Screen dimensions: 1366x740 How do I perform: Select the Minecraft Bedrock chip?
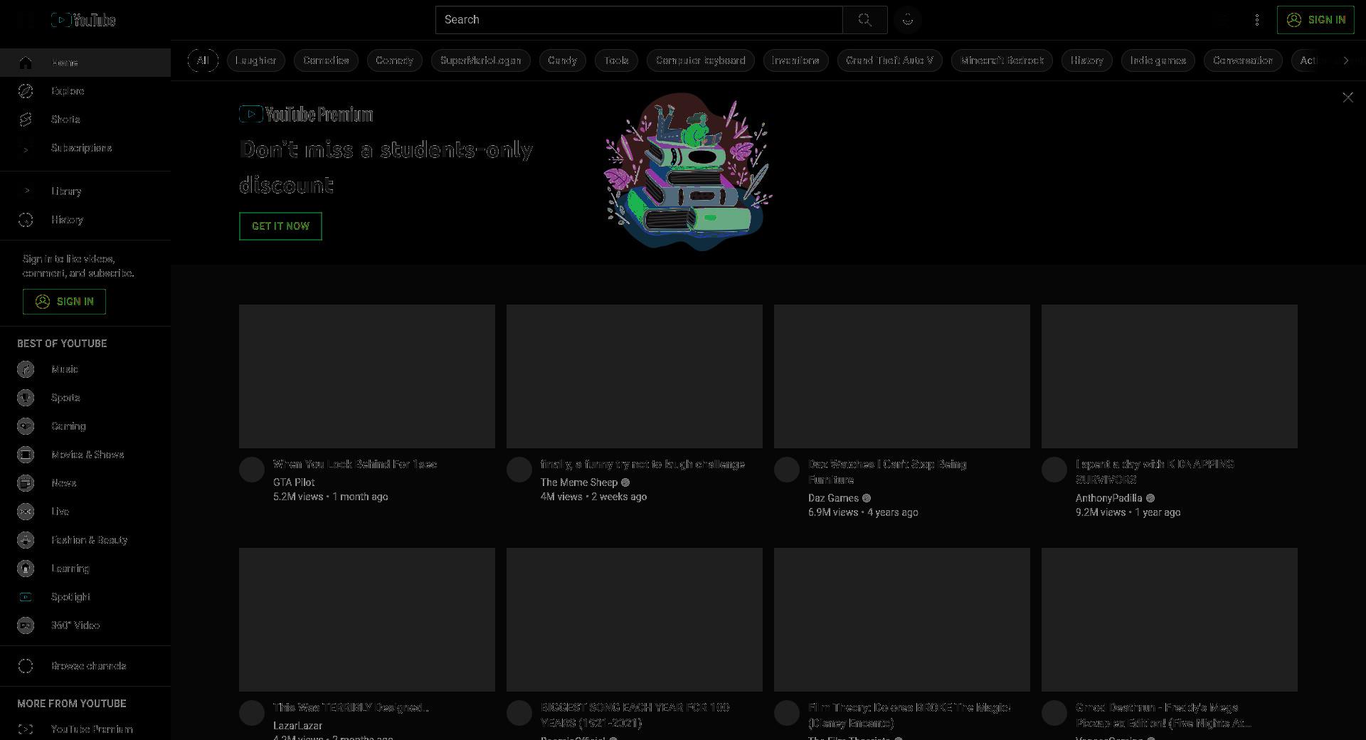coord(1002,60)
